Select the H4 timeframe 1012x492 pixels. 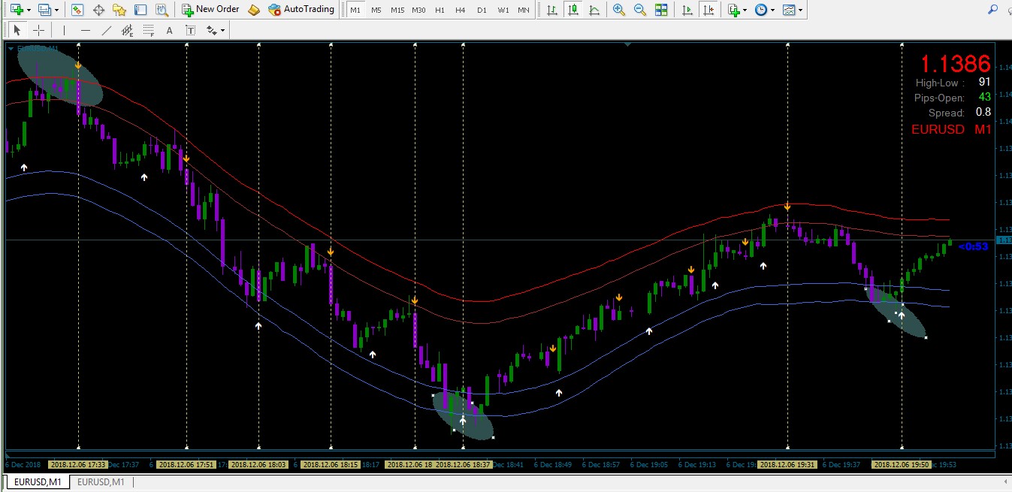[x=461, y=11]
